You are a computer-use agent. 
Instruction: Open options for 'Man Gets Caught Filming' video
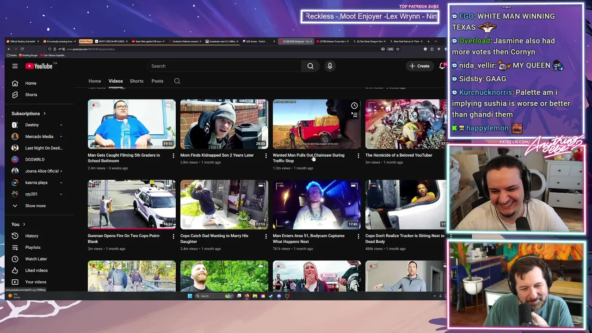click(173, 156)
